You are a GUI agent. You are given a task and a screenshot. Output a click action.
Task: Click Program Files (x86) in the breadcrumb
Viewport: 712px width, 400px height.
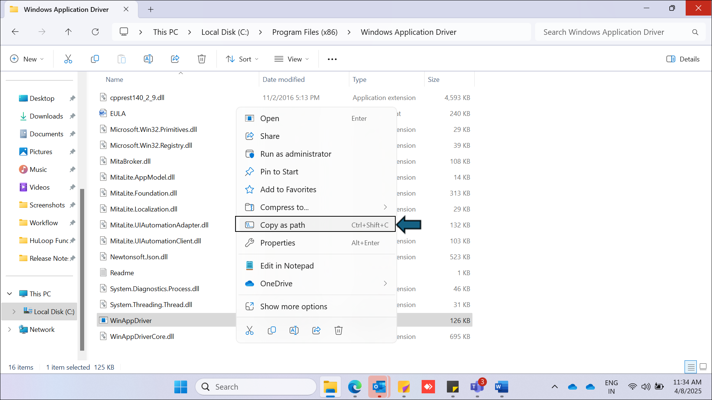(x=304, y=32)
